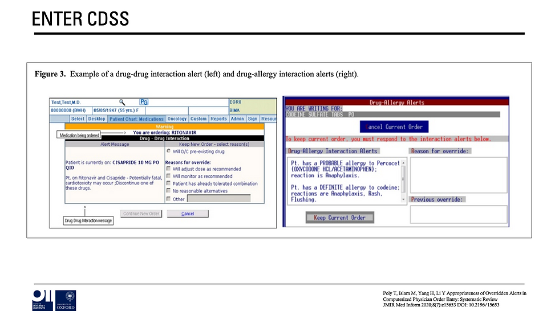Viewport: 559px width, 315px height.
Task: Click CISAPRIDE 10 MG PO QID text
Action: (112, 165)
